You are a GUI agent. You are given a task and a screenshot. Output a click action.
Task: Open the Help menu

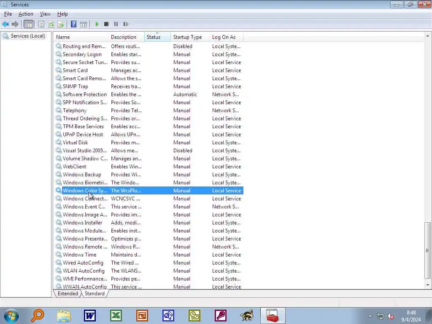(62, 14)
